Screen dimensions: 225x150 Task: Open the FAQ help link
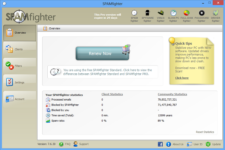(64, 144)
